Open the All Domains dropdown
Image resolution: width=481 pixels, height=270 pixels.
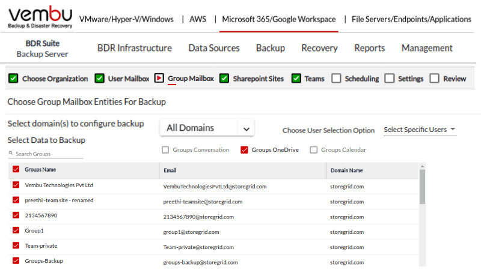click(x=207, y=128)
